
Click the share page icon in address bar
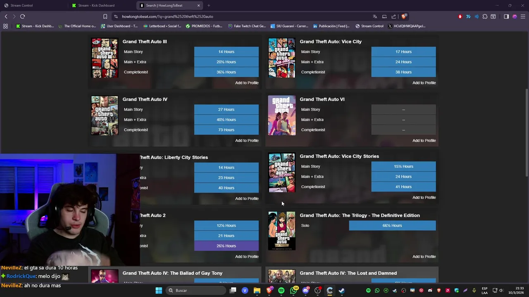point(393,16)
